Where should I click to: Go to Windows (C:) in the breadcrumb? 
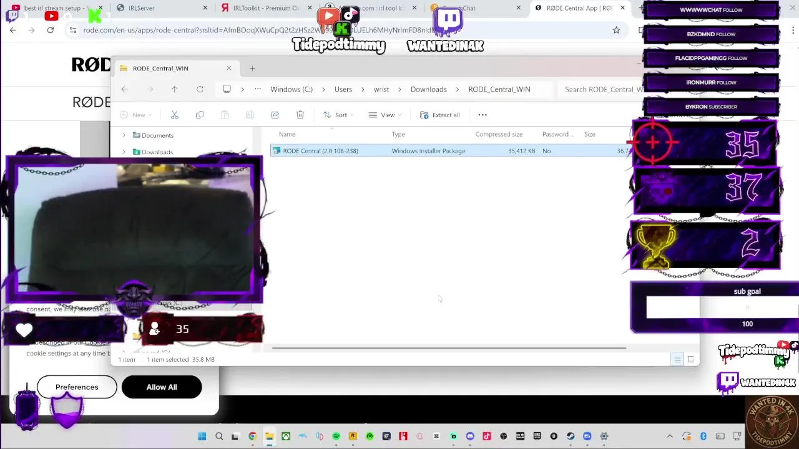pos(292,89)
